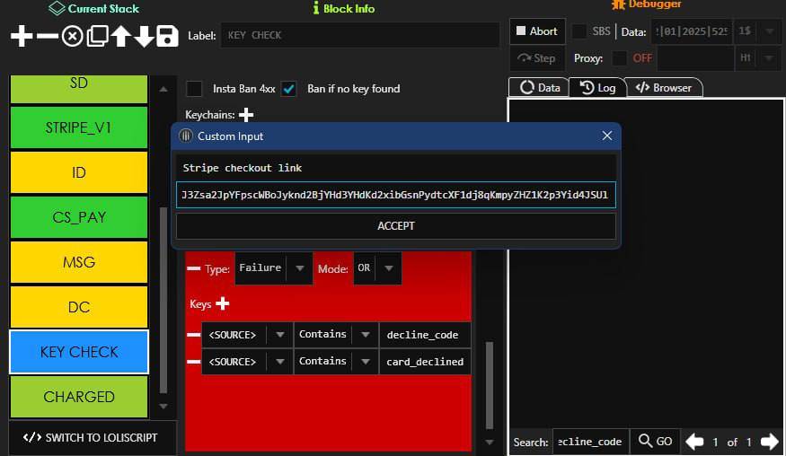Remove selected block with minus icon
The width and height of the screenshot is (786, 456).
tap(47, 36)
